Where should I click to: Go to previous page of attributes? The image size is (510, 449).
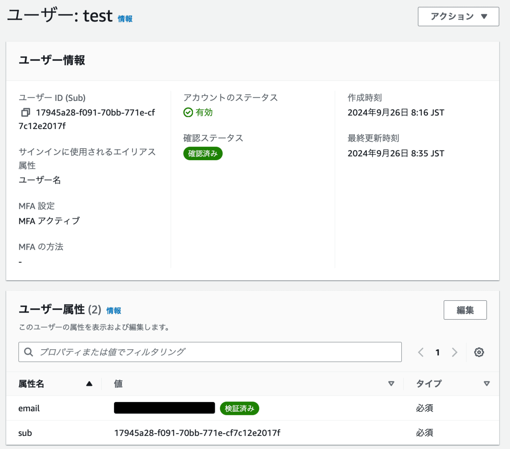point(421,352)
